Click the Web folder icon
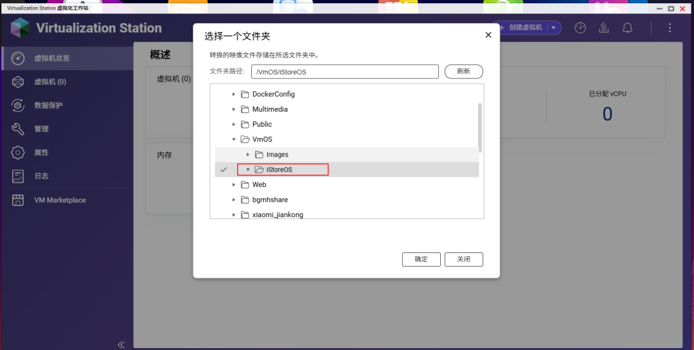Image resolution: width=694 pixels, height=350 pixels. (x=245, y=184)
